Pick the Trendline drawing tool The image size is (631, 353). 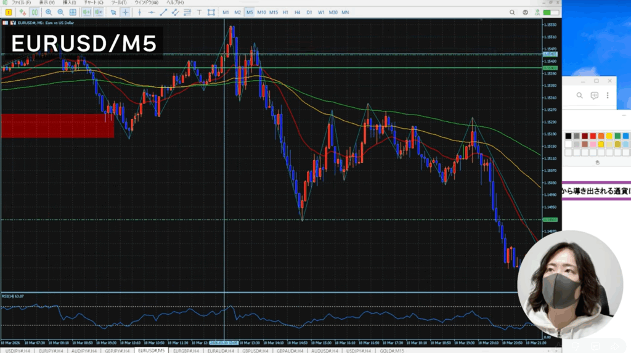point(163,12)
